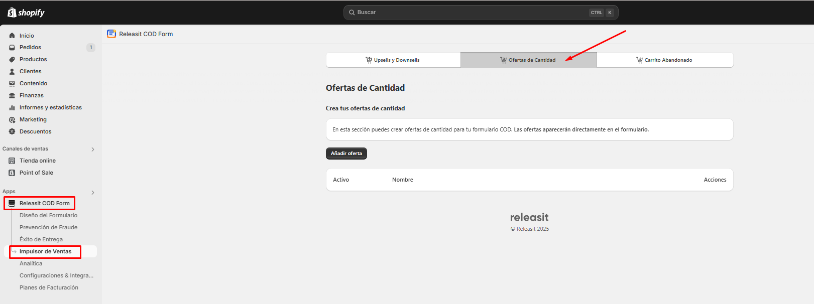Click the Releasit COD Form sidebar icon
814x304 pixels.
point(12,204)
